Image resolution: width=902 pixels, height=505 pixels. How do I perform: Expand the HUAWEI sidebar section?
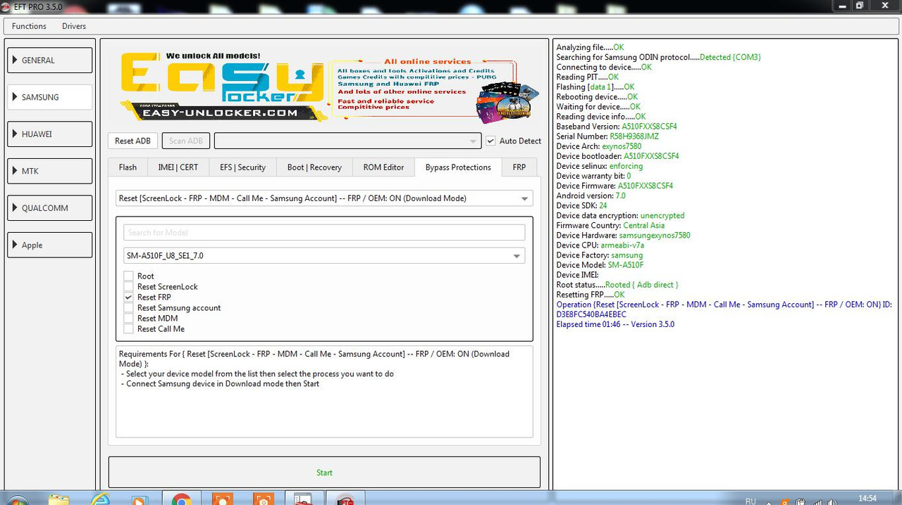(49, 134)
